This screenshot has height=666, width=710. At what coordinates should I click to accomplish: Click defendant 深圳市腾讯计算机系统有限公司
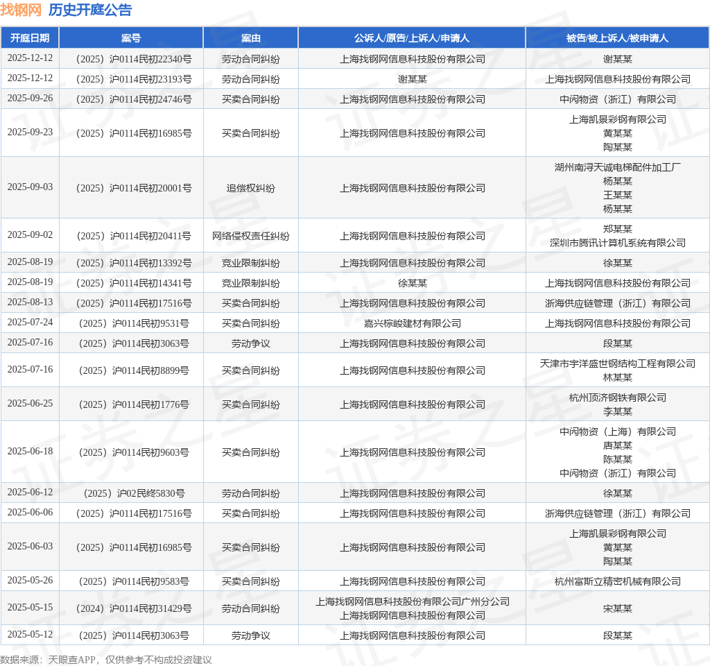click(618, 244)
